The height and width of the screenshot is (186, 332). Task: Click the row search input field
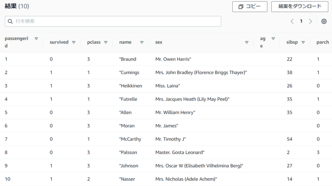[x=113, y=21]
